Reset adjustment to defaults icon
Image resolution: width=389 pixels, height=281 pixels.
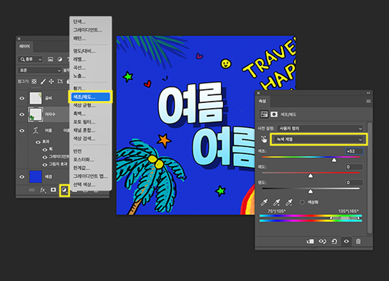pos(335,241)
